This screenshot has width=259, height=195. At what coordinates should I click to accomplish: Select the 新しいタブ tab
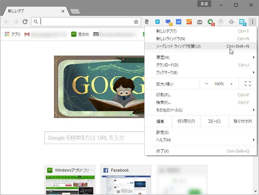tap(35, 11)
